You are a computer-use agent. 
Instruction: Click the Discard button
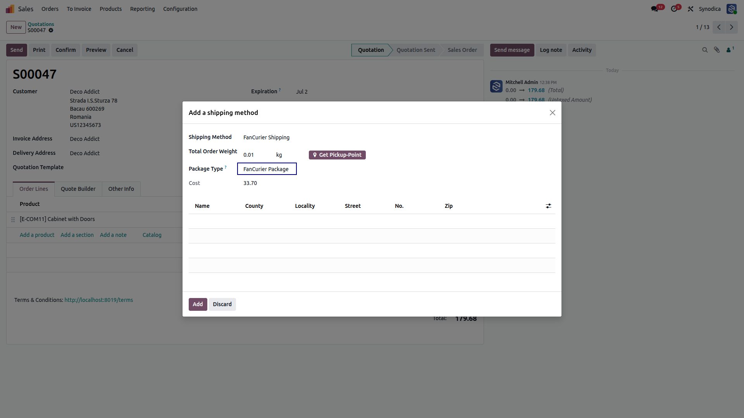pos(222,304)
